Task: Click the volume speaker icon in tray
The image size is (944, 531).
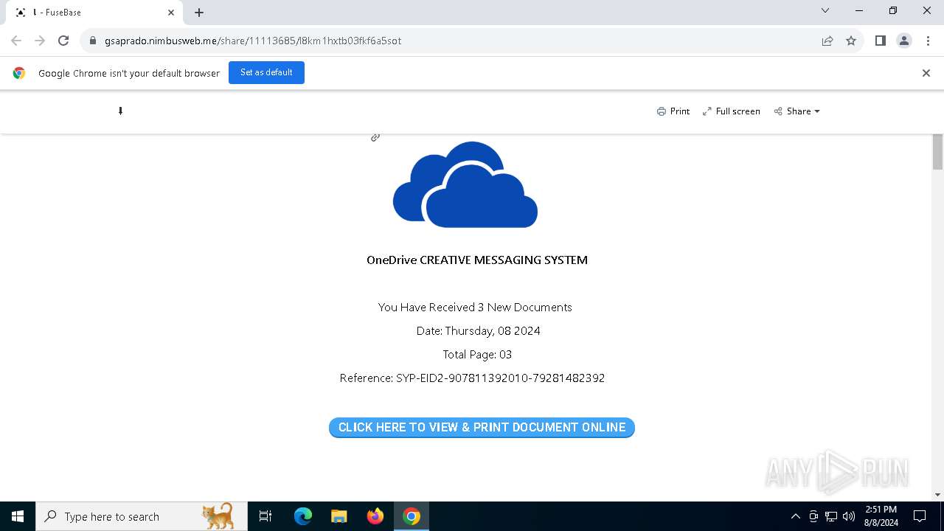Action: tap(849, 516)
